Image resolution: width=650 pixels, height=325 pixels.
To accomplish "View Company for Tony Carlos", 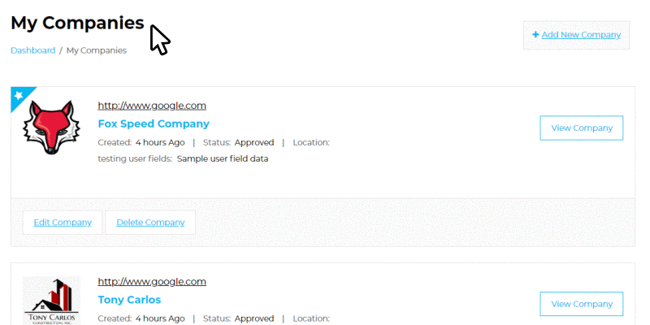I will tap(581, 304).
